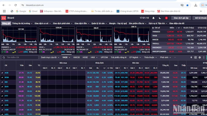Open browser downloads icon

pyautogui.click(x=196, y=5)
